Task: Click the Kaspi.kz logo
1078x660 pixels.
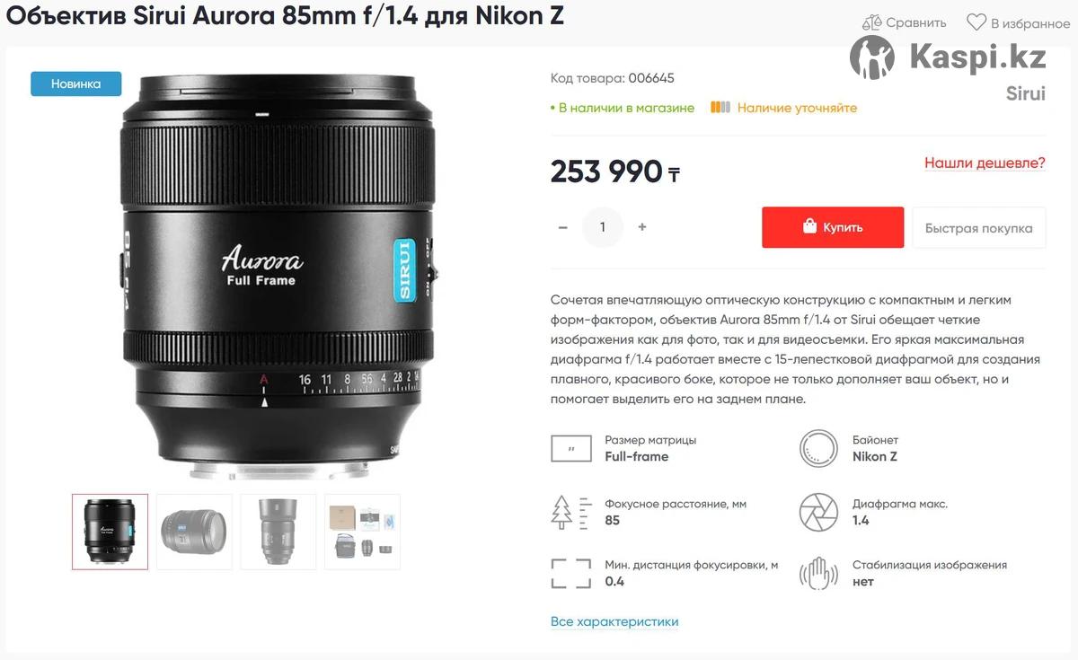Action: [949, 57]
